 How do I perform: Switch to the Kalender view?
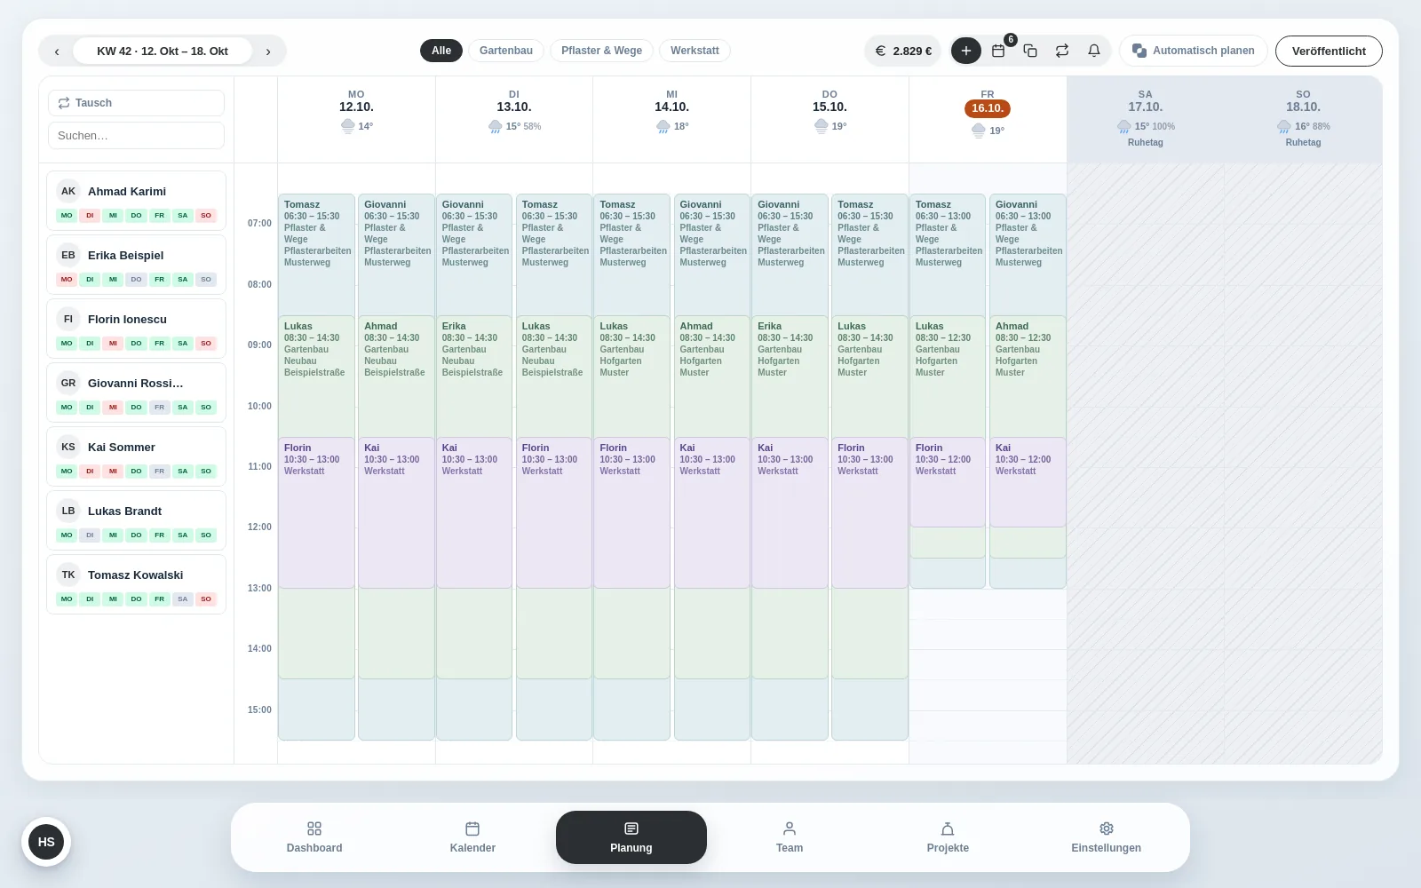[x=472, y=837]
